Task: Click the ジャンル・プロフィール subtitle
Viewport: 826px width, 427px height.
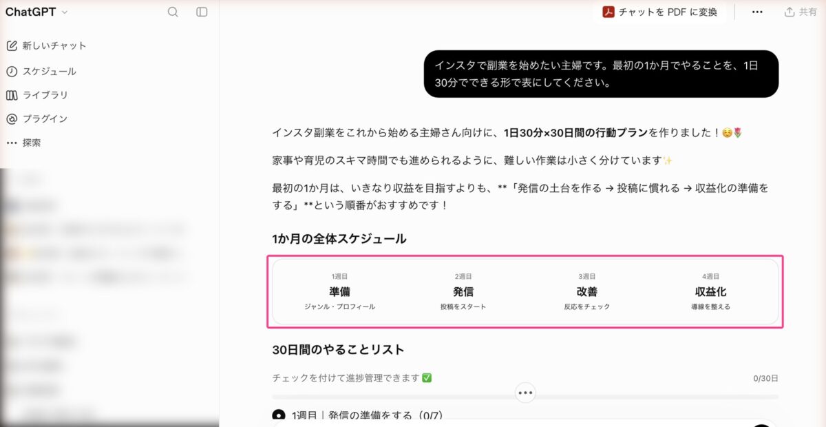Action: (x=339, y=306)
